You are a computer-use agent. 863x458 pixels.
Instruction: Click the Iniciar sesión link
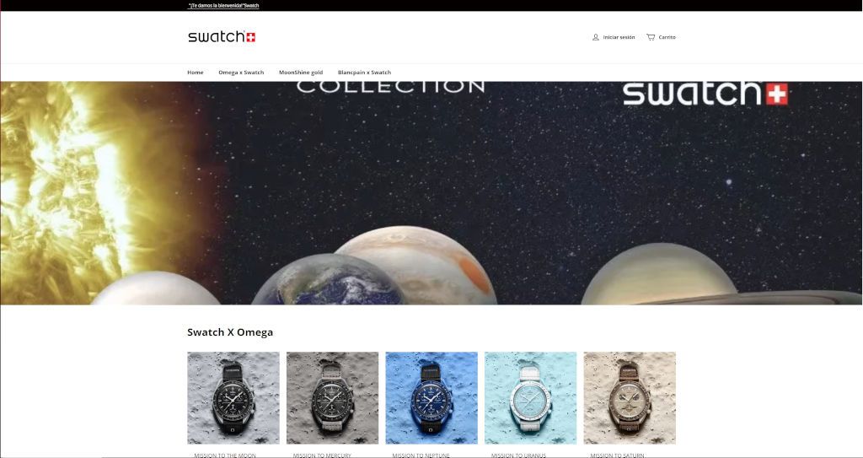pyautogui.click(x=619, y=37)
